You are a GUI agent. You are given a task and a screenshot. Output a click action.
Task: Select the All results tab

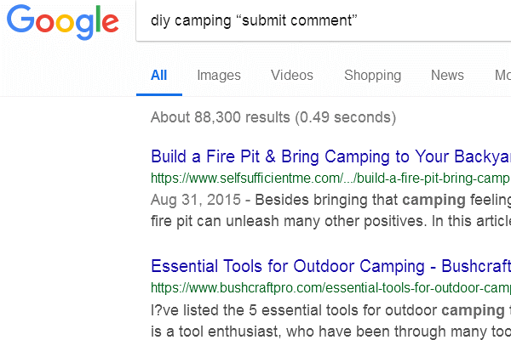coord(158,76)
